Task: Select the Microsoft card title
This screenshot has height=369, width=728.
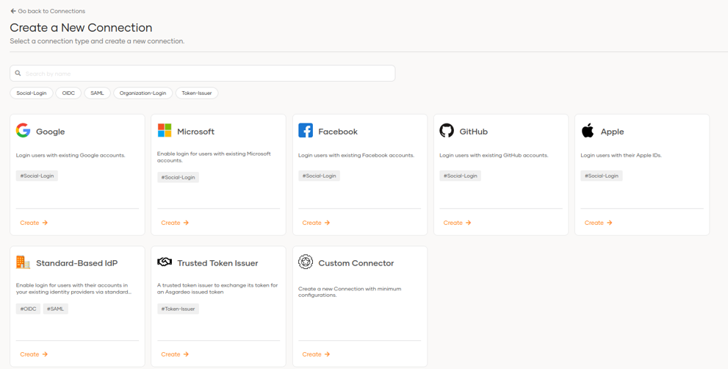Action: coord(195,132)
